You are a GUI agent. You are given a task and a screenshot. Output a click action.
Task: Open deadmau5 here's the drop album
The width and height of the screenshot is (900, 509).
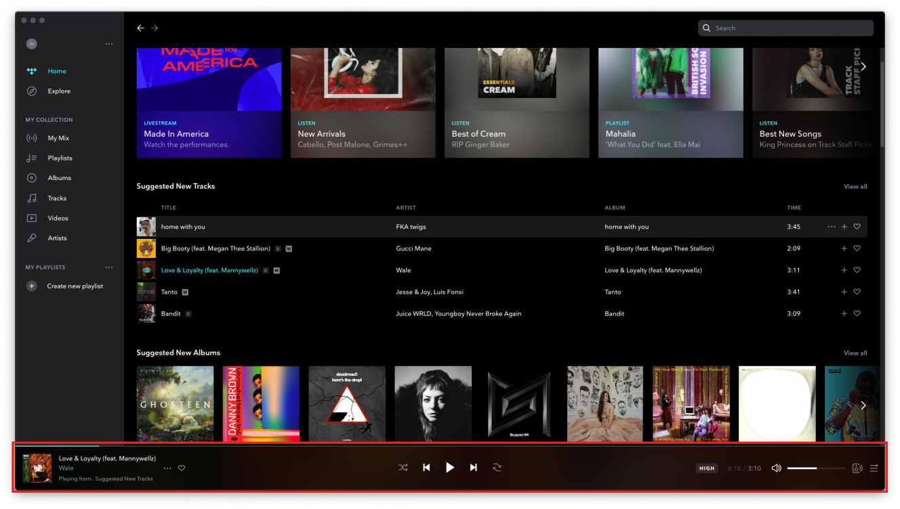tap(347, 404)
